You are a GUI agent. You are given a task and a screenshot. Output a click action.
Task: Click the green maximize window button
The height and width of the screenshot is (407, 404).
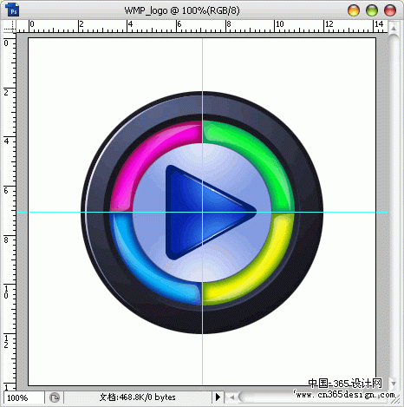(372, 10)
